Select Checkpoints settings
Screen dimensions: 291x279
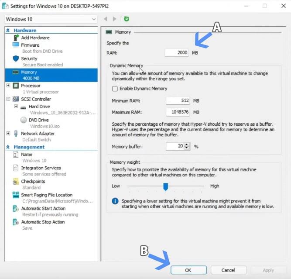pyautogui.click(x=33, y=182)
